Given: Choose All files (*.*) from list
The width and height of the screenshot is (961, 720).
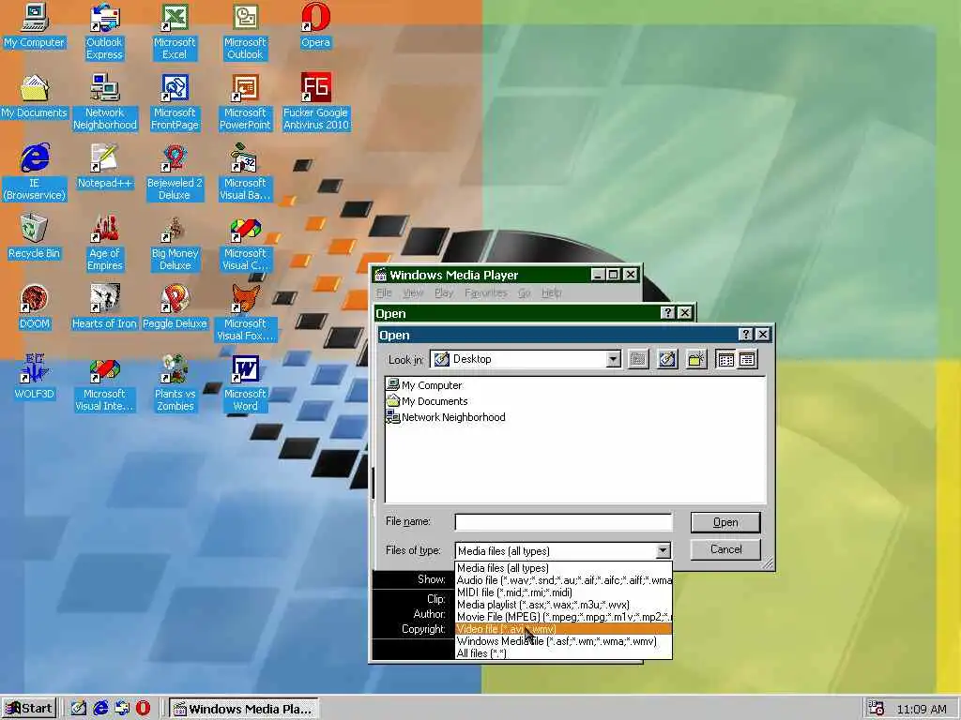Looking at the screenshot, I should click(564, 653).
